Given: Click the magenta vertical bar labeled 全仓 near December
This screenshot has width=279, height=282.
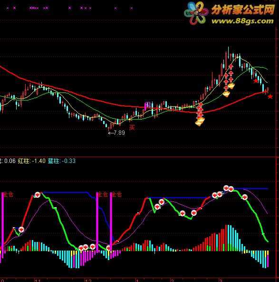Looking at the screenshot, I should click(97, 222).
